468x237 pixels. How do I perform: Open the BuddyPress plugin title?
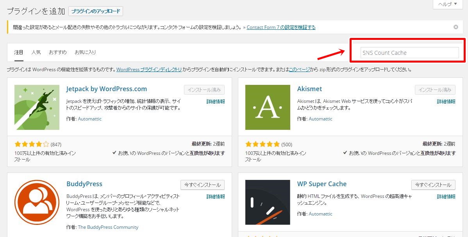coord(84,184)
